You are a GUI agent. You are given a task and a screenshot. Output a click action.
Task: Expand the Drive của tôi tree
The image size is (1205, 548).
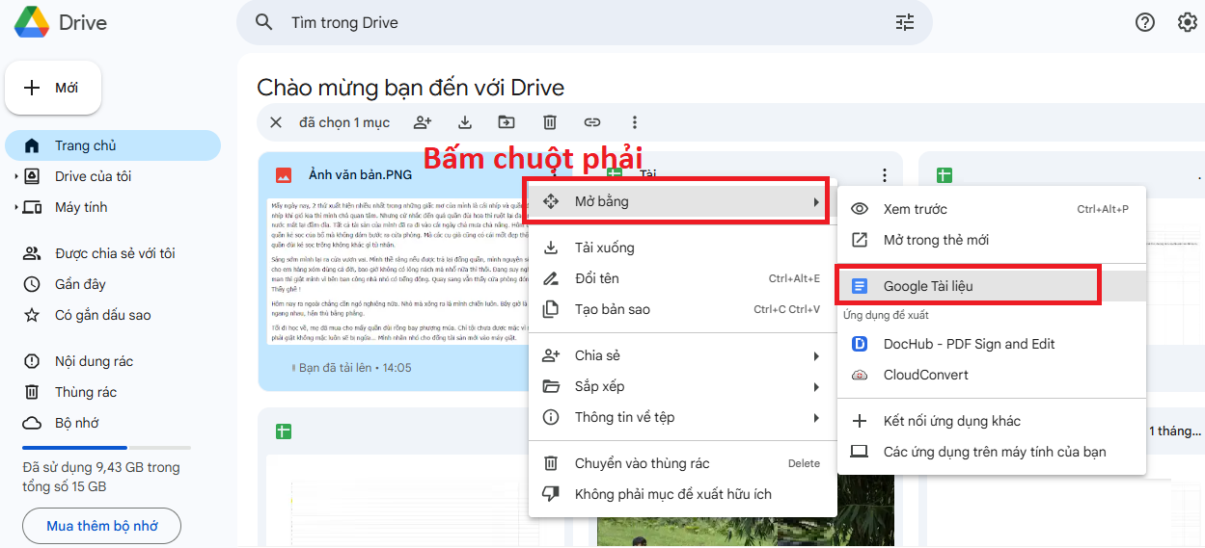[15, 176]
